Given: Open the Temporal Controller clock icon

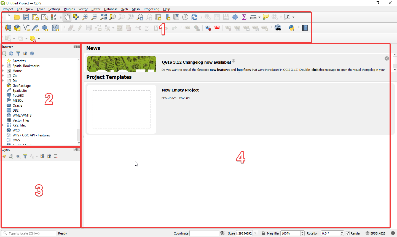Looking at the screenshot, I should click(x=185, y=17).
